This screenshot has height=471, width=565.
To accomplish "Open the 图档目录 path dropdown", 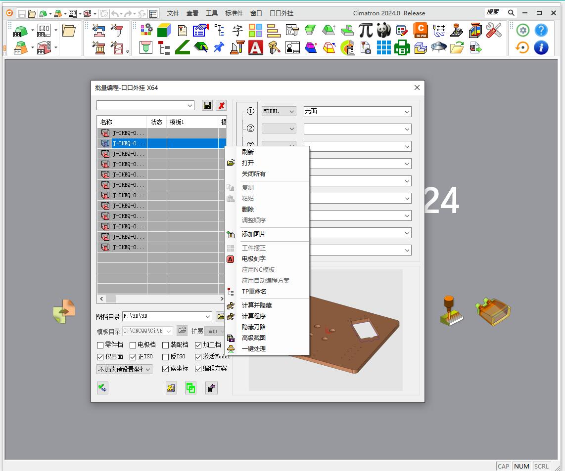I will 208,317.
